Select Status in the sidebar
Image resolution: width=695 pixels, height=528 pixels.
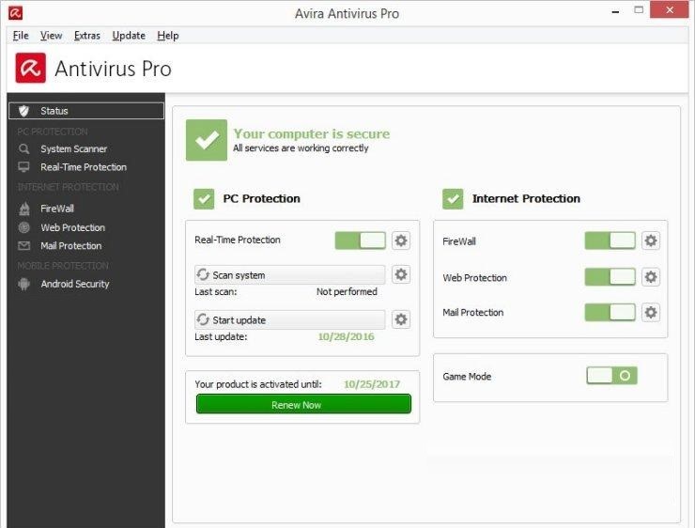[86, 111]
